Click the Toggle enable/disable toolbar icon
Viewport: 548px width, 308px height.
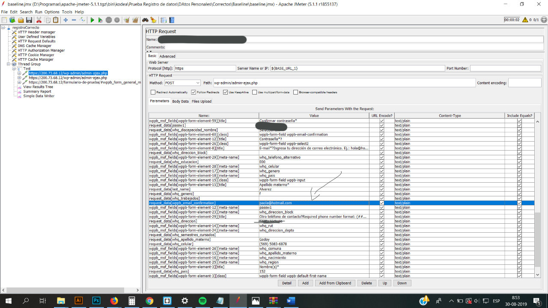(x=82, y=20)
